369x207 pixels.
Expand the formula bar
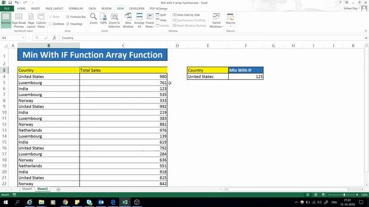coord(366,38)
